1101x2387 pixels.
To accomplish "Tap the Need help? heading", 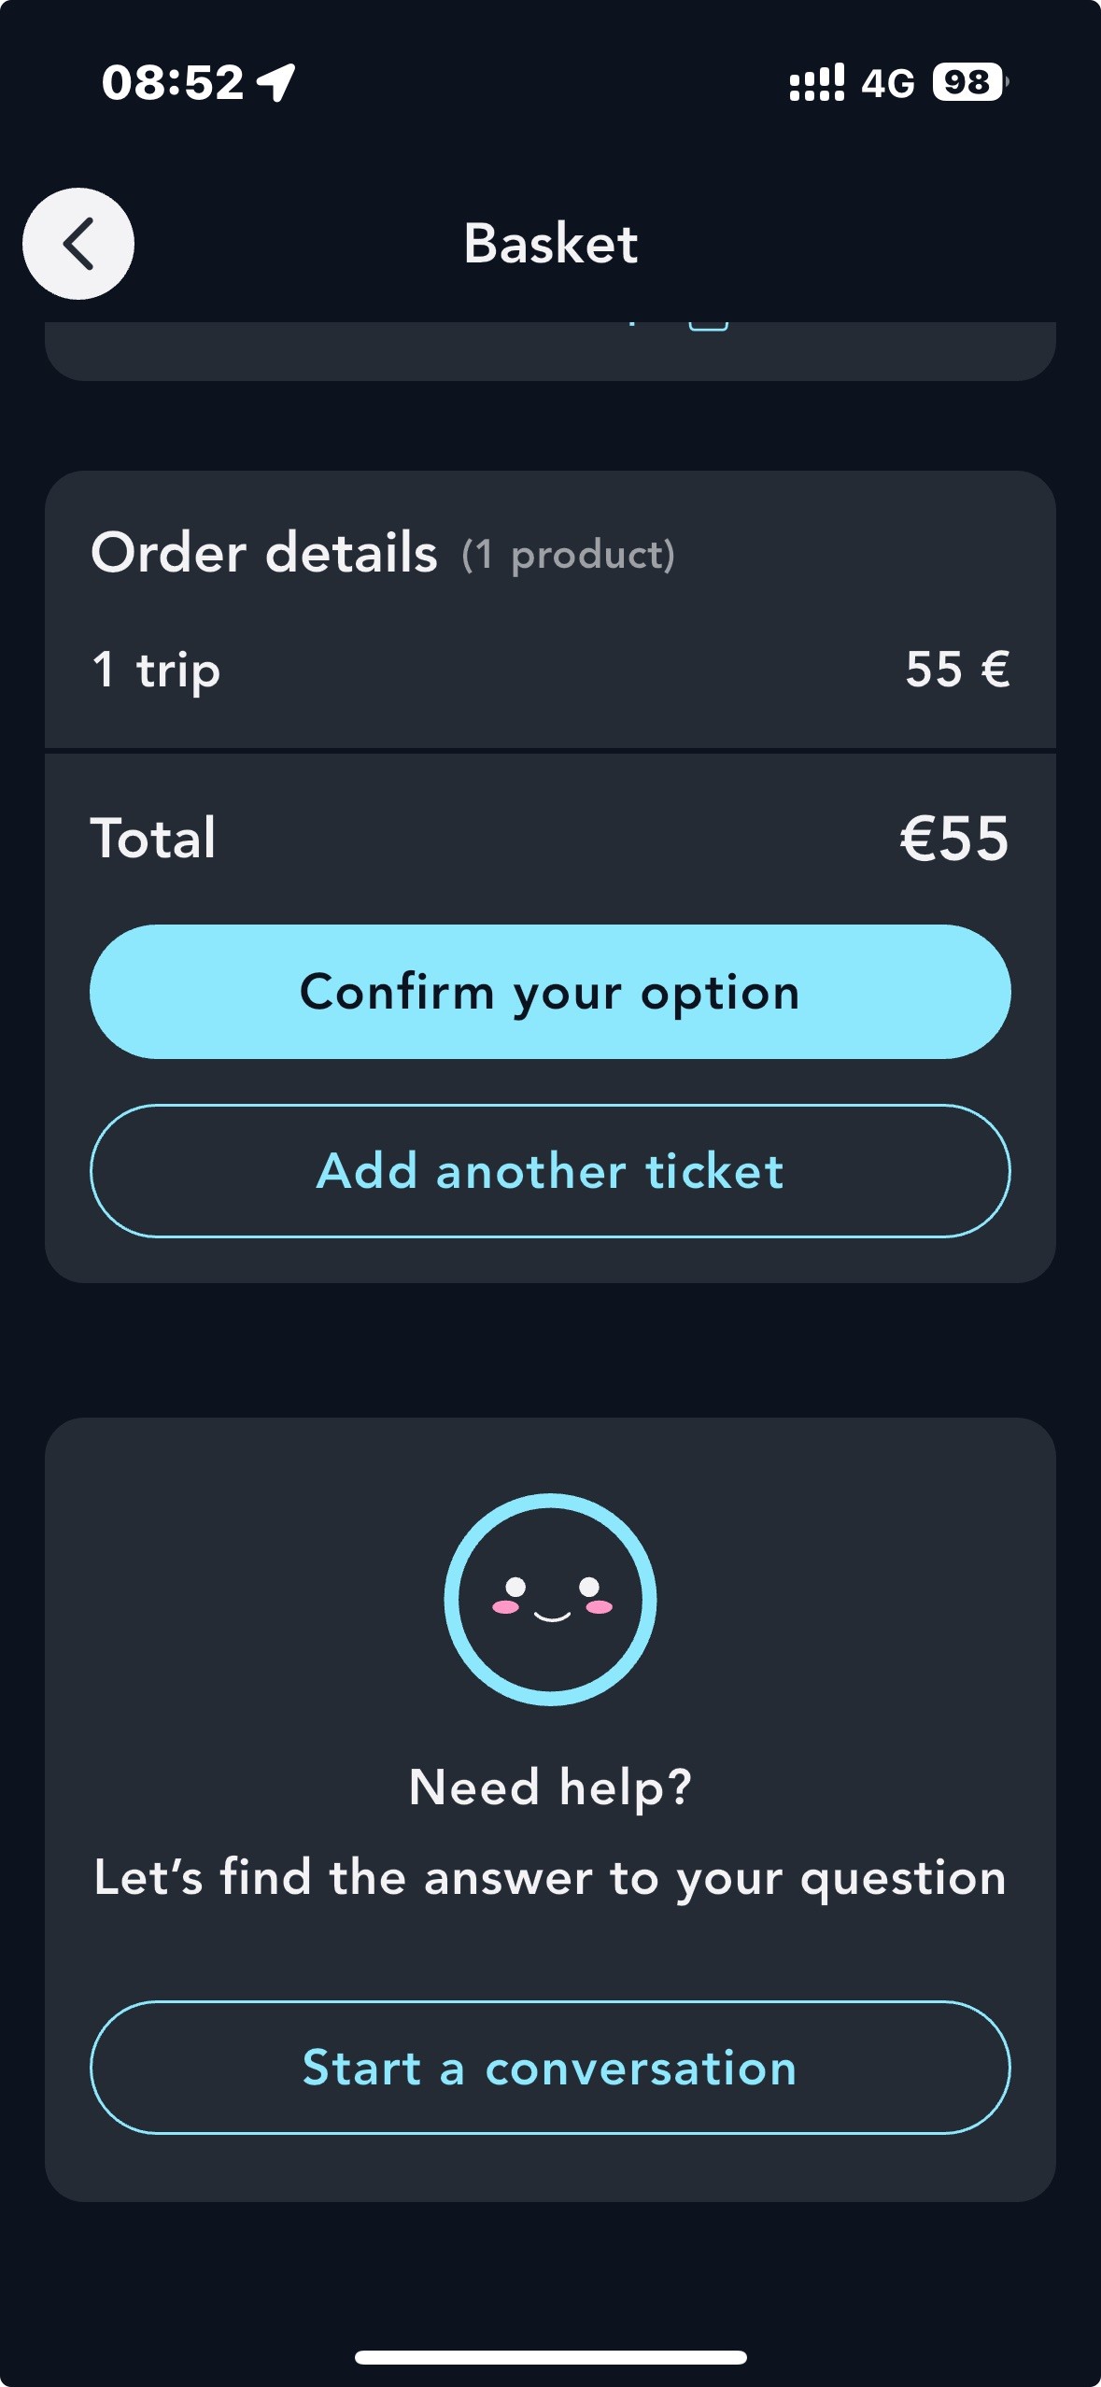I will (550, 1787).
